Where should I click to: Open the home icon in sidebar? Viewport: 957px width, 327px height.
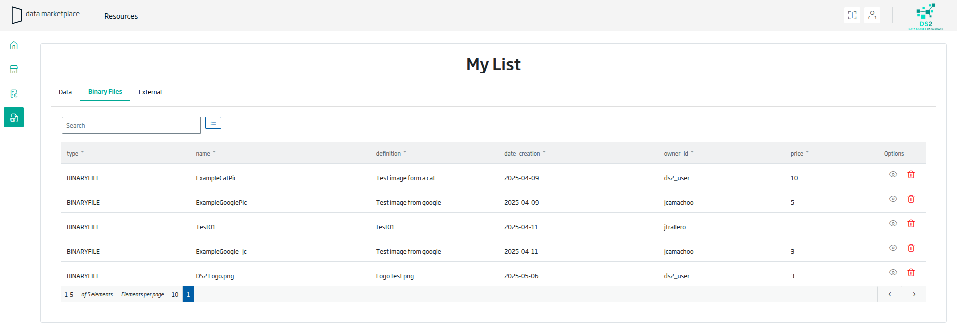[x=14, y=45]
